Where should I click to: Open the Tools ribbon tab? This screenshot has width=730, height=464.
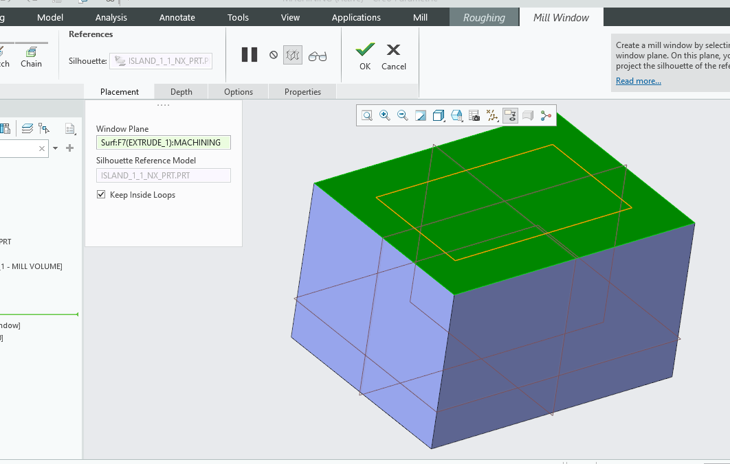click(x=238, y=18)
